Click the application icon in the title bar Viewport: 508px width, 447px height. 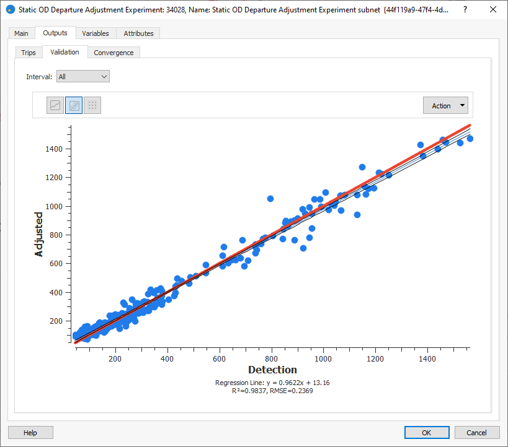(x=10, y=10)
